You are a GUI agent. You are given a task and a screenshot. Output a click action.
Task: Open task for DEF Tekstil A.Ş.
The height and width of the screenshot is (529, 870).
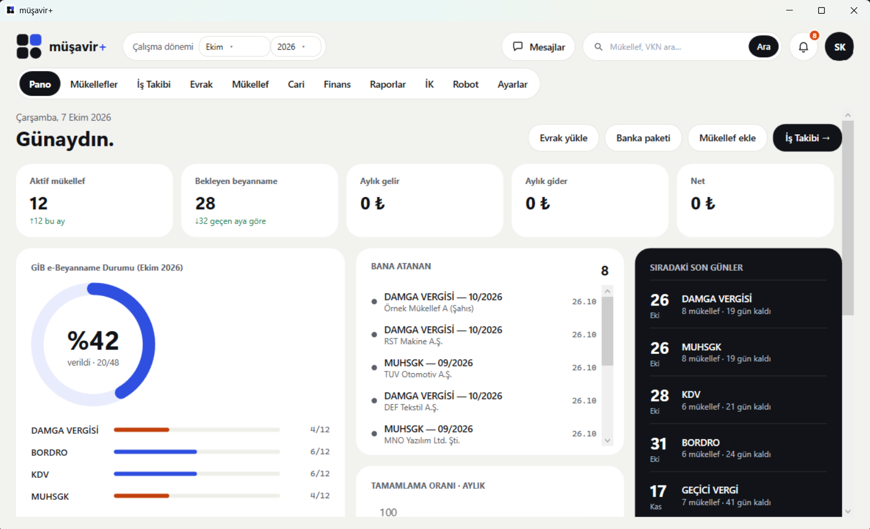pos(484,401)
